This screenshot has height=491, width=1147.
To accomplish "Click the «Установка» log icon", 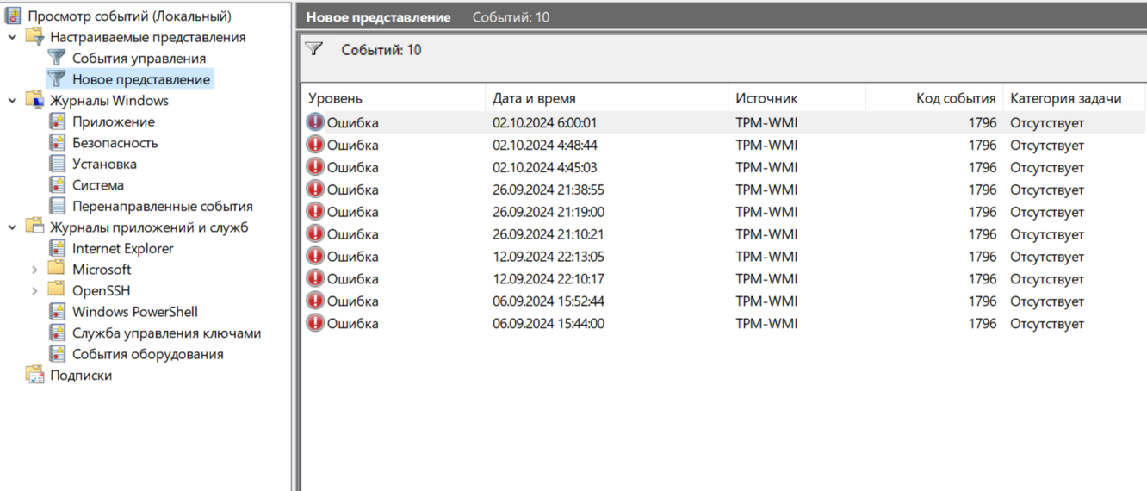I will tap(57, 164).
